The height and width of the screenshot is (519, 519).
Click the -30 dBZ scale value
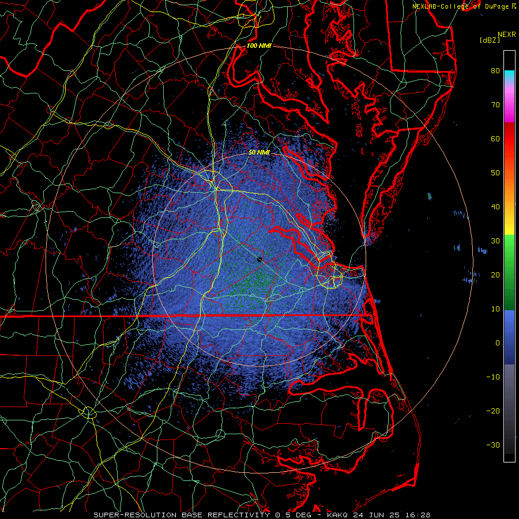click(x=493, y=445)
